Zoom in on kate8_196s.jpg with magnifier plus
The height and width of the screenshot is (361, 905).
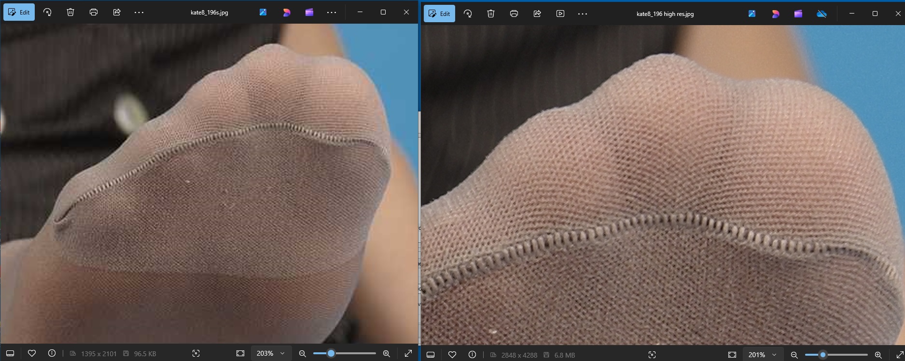pyautogui.click(x=387, y=353)
